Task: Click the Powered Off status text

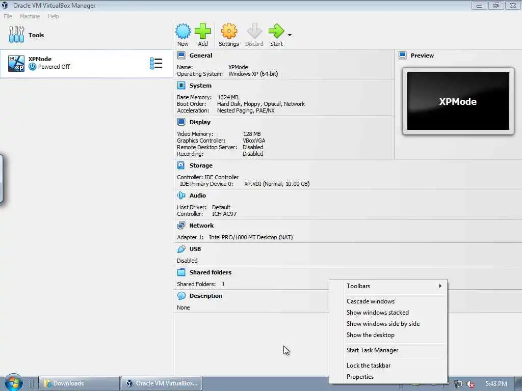Action: (x=54, y=67)
